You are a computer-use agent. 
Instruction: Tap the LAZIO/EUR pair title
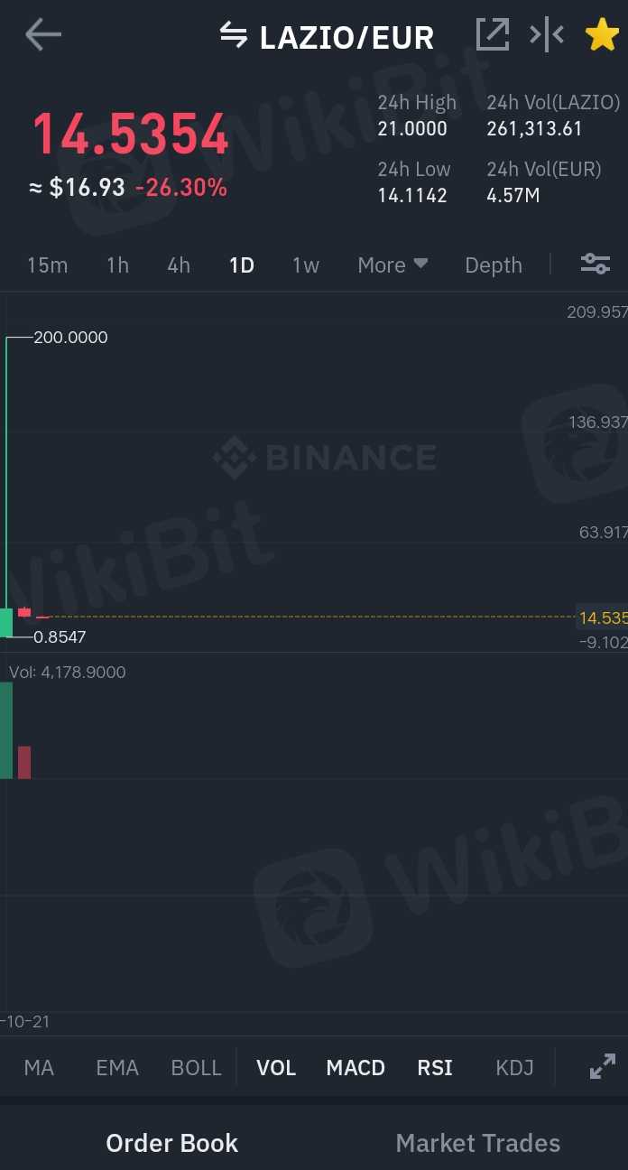pos(346,37)
